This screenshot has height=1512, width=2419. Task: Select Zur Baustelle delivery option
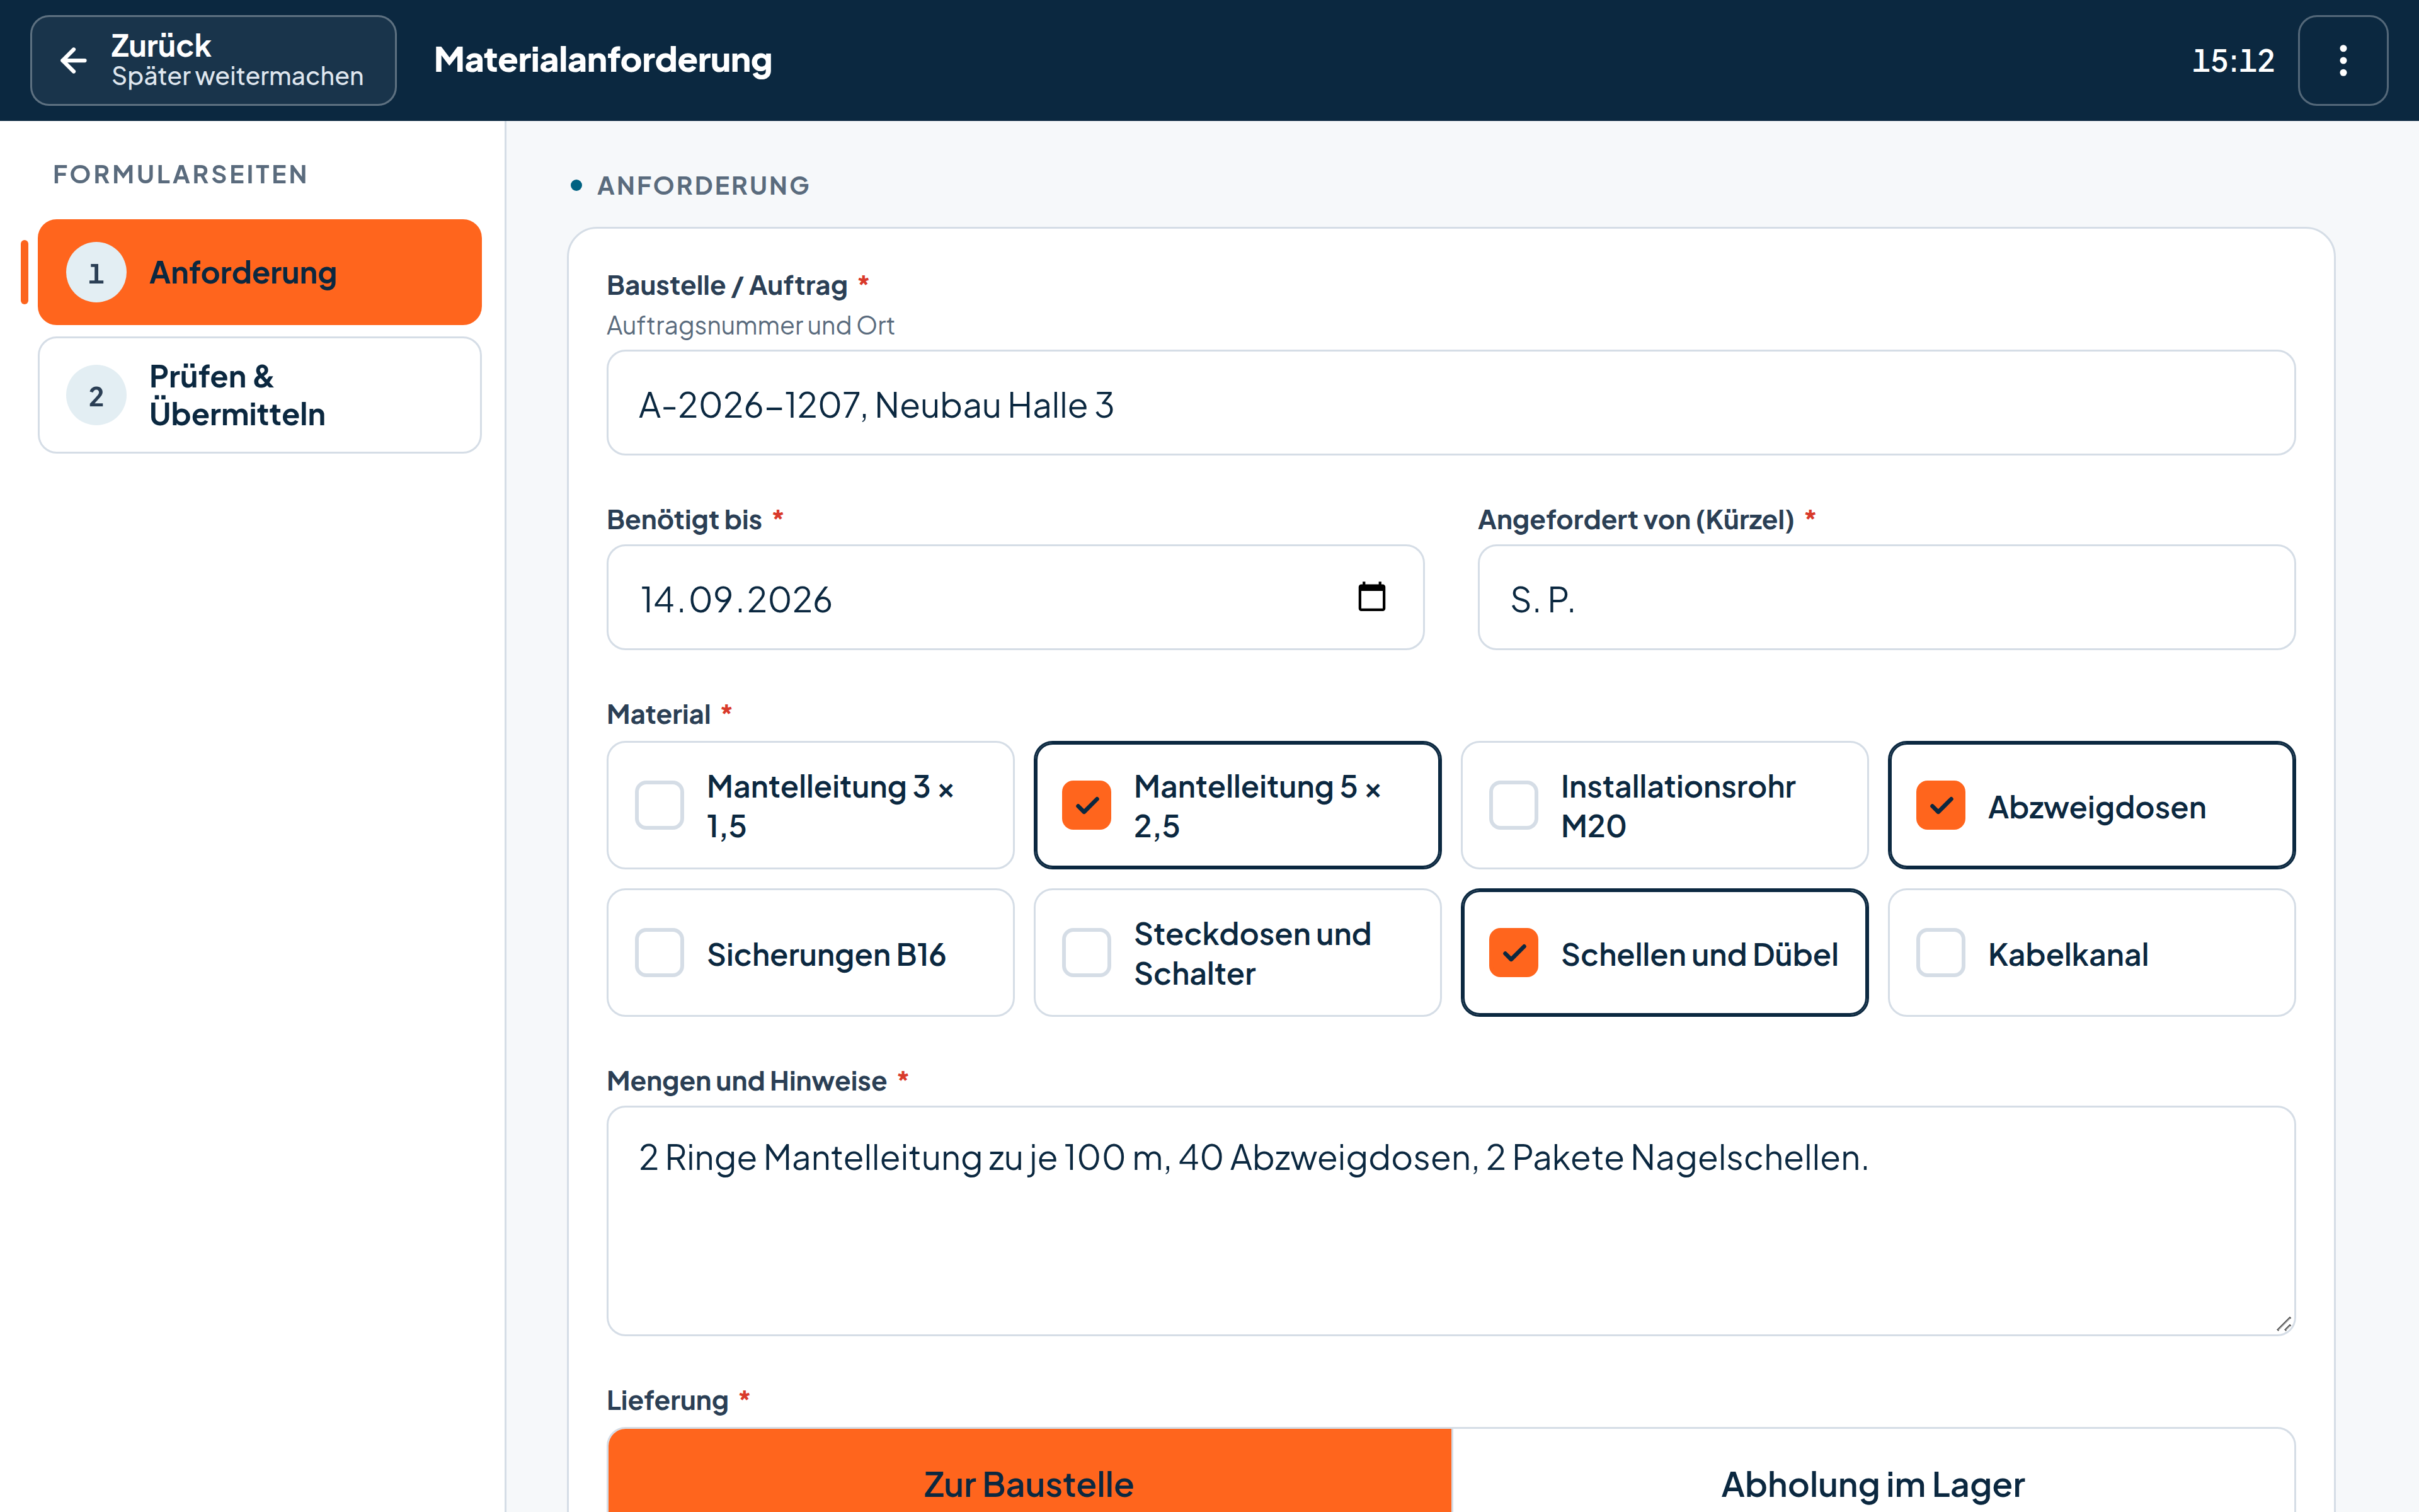click(1029, 1471)
